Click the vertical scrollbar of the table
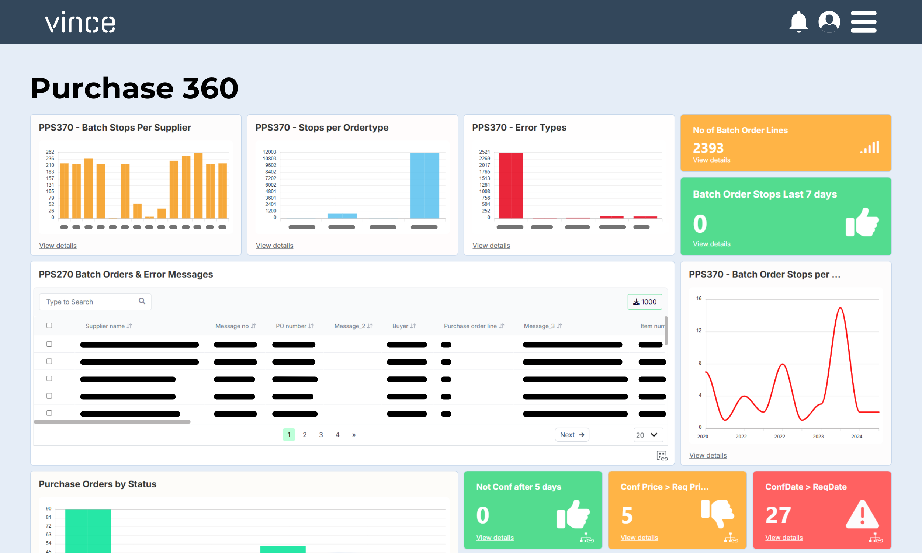This screenshot has width=922, height=553. pos(666,331)
